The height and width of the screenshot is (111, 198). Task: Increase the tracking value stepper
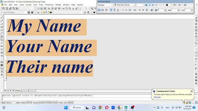coord(179,9)
